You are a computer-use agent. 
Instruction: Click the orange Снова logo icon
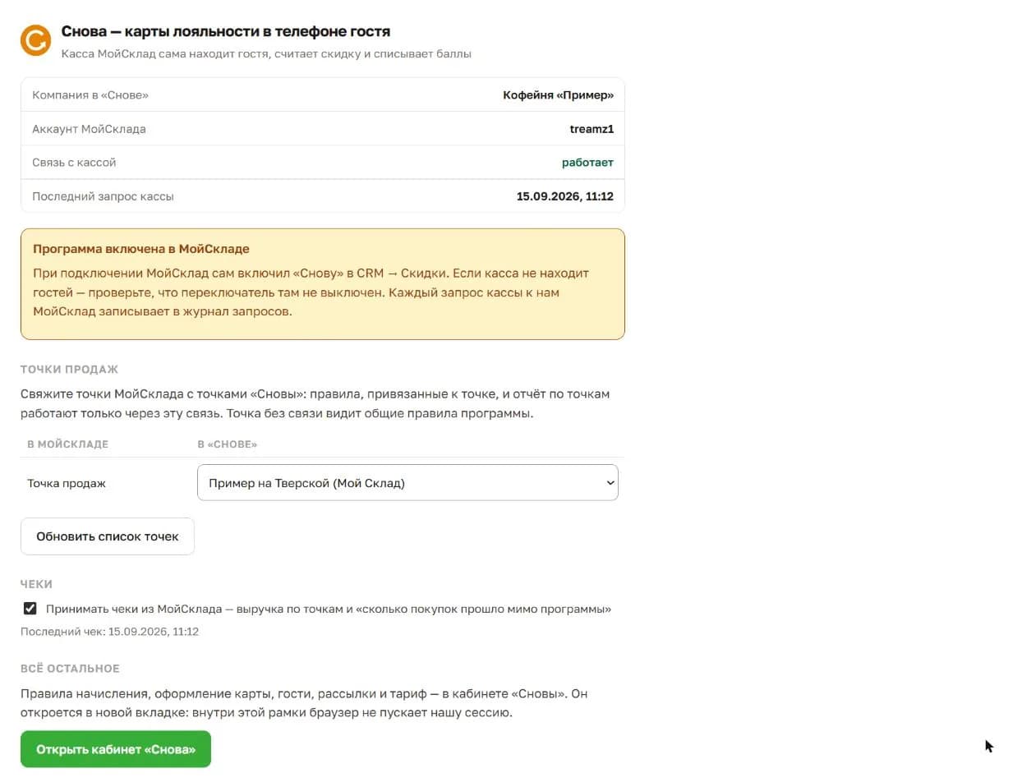36,40
